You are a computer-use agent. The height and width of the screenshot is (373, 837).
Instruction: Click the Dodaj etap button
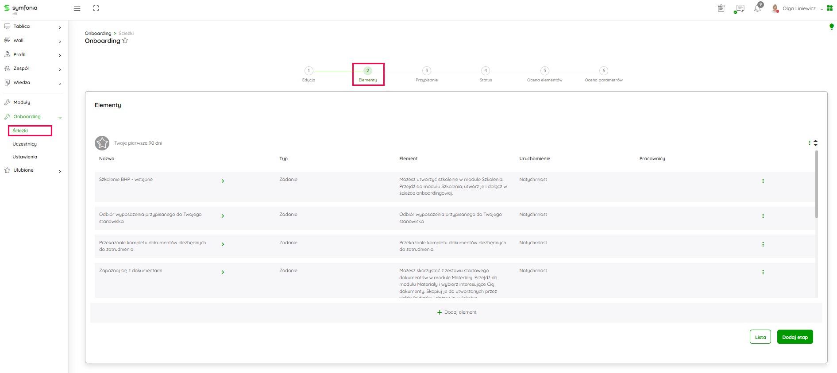(x=795, y=337)
